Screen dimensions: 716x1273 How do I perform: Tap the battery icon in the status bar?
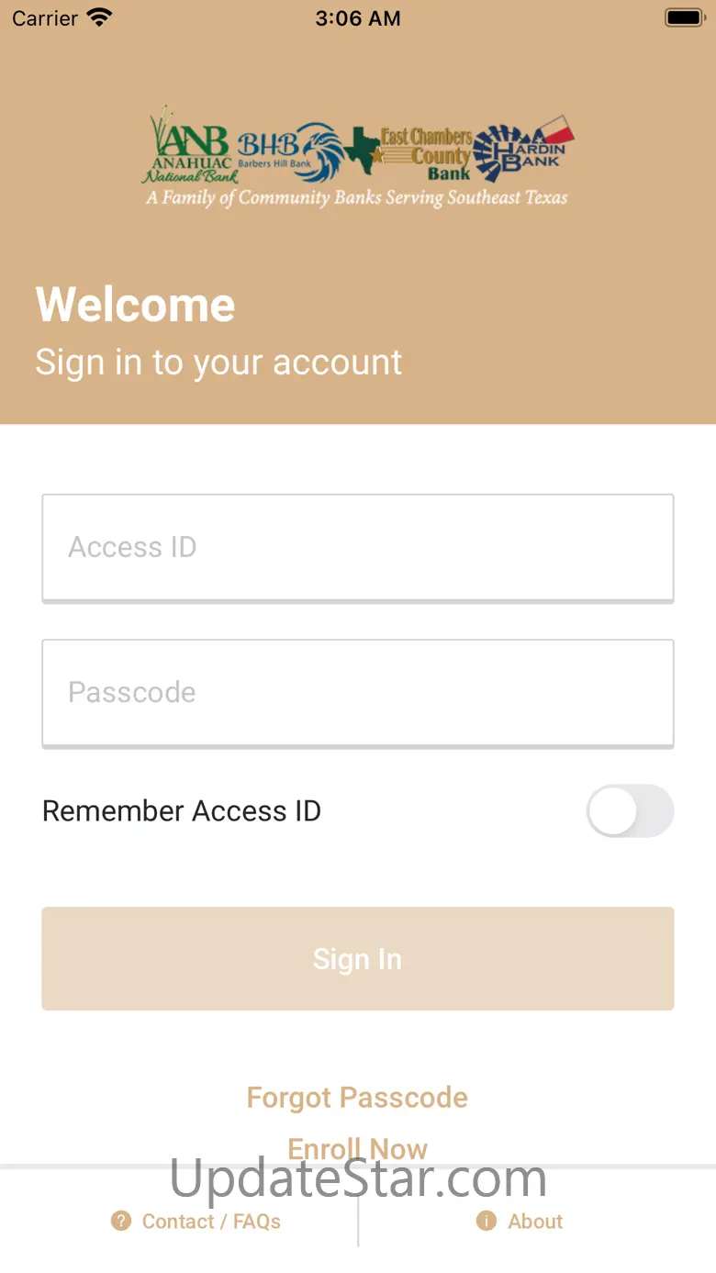pyautogui.click(x=683, y=17)
